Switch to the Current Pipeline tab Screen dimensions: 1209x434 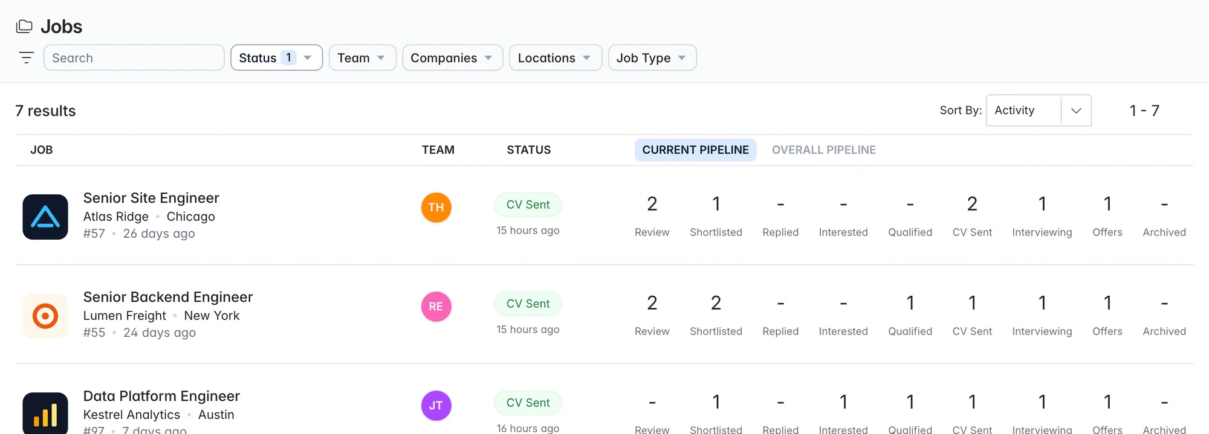[x=695, y=150]
